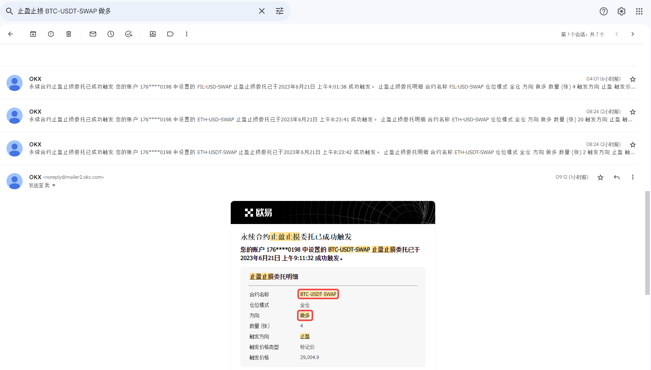The height and width of the screenshot is (370, 651).
Task: Click the conversation counter 第1个会话，共7个
Action: coord(582,34)
